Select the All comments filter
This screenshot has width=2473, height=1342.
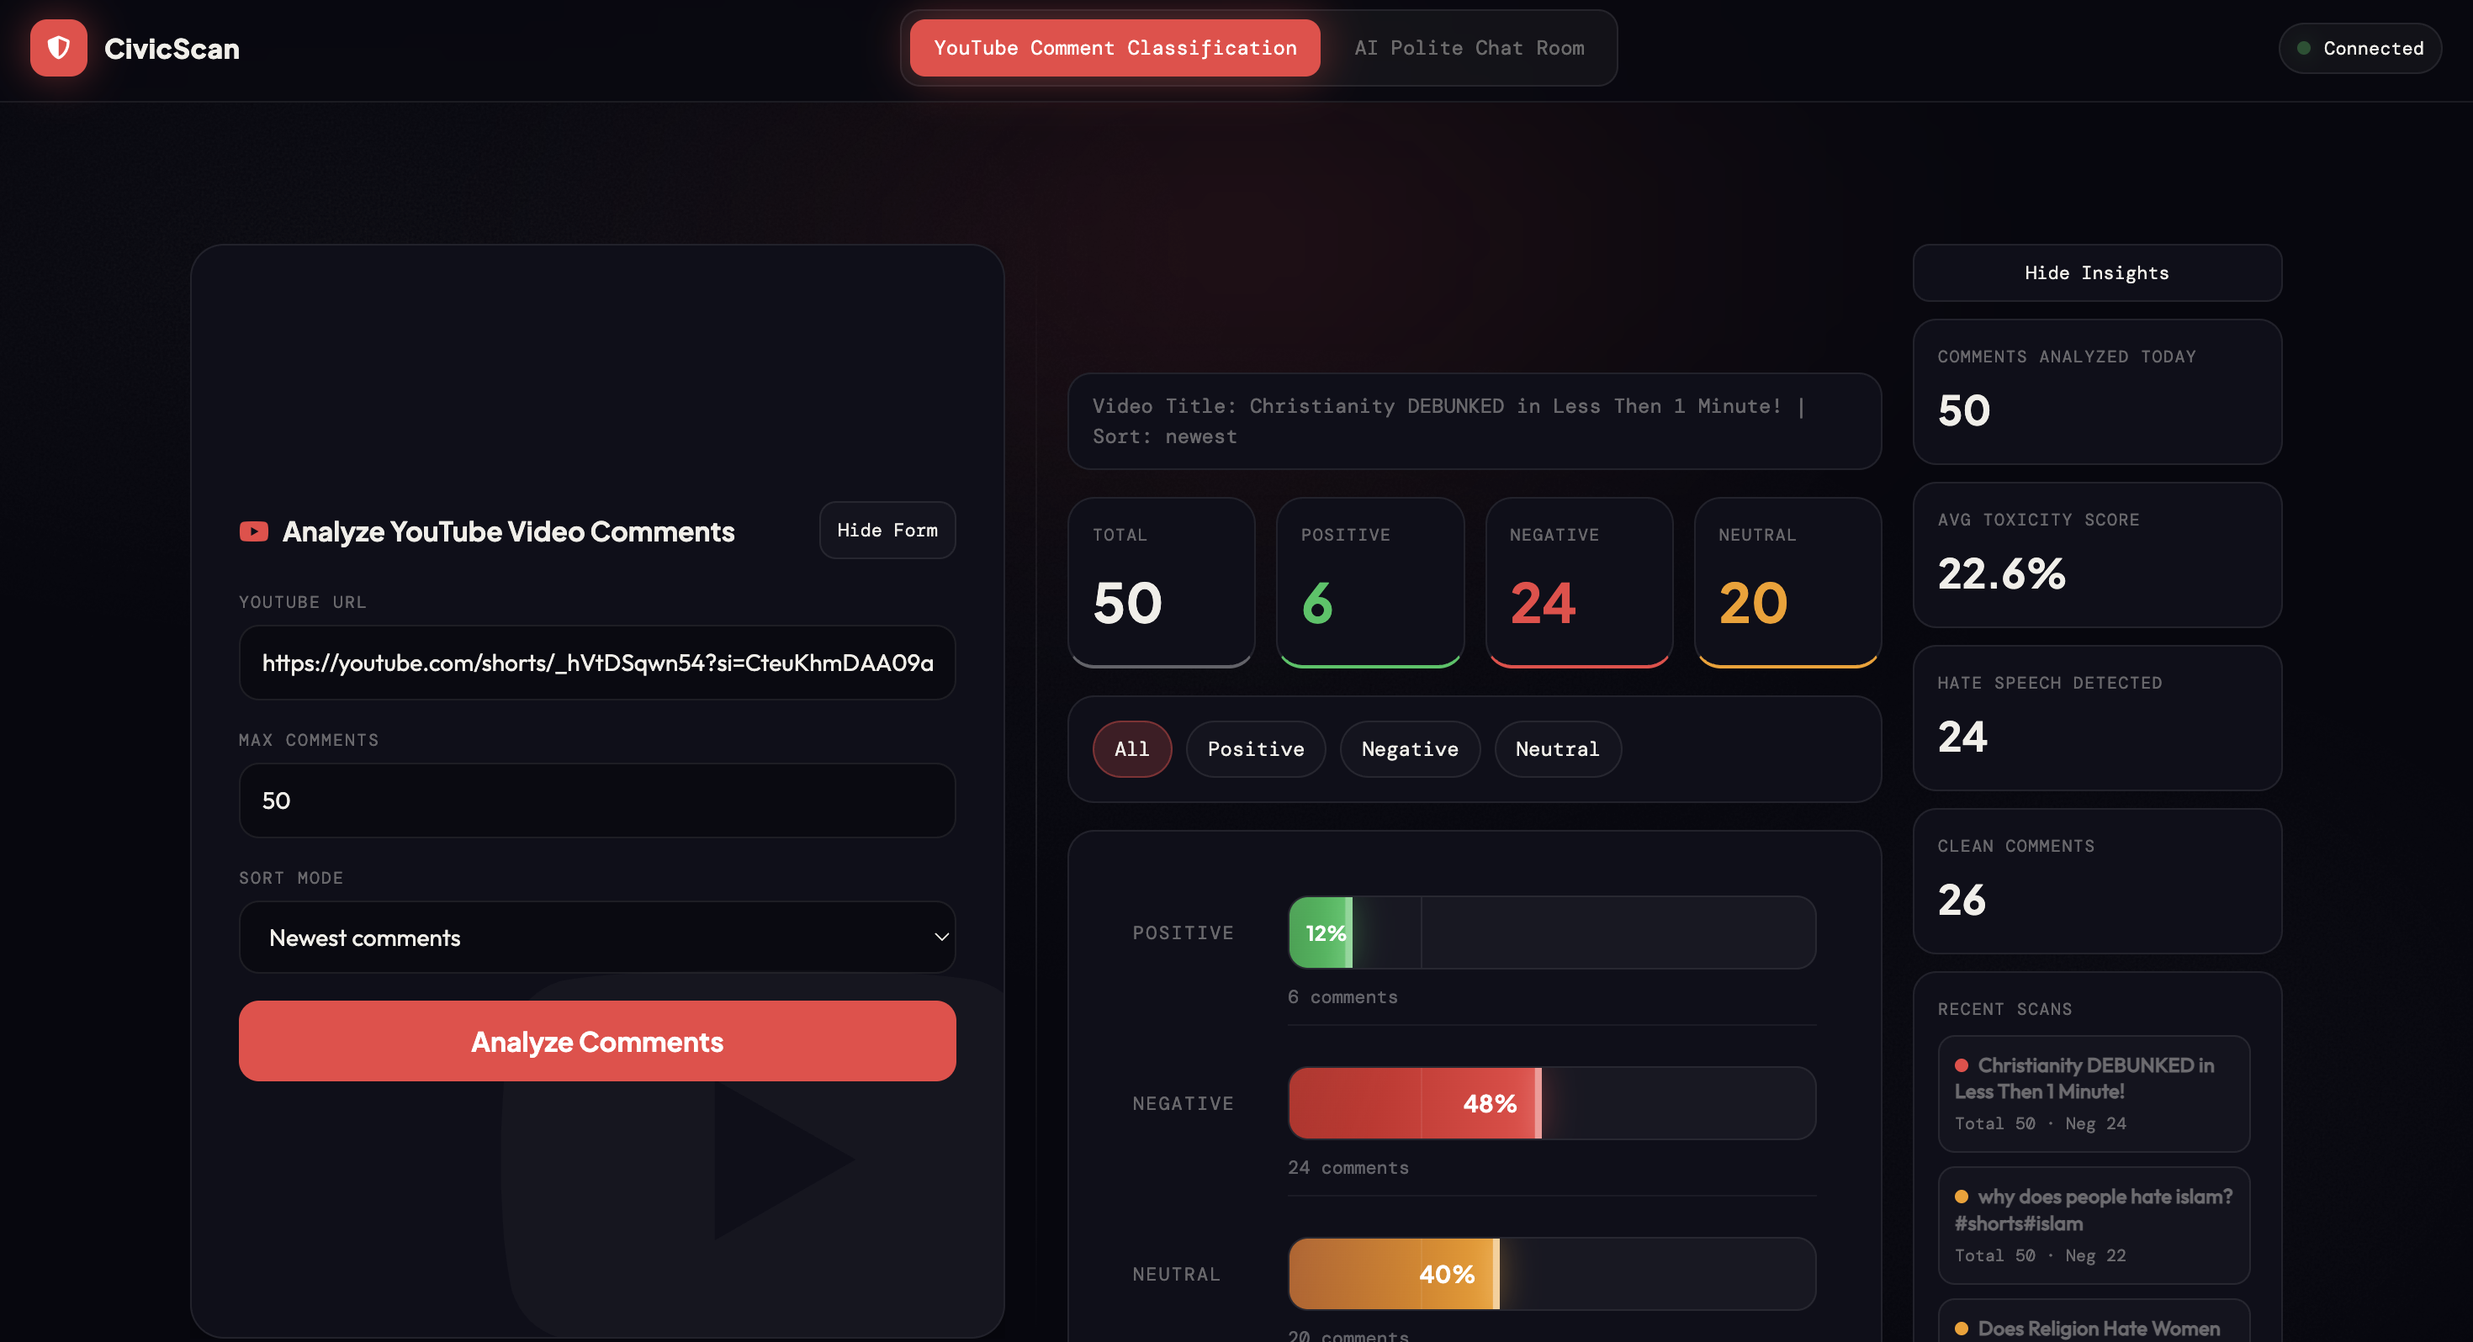click(1132, 748)
